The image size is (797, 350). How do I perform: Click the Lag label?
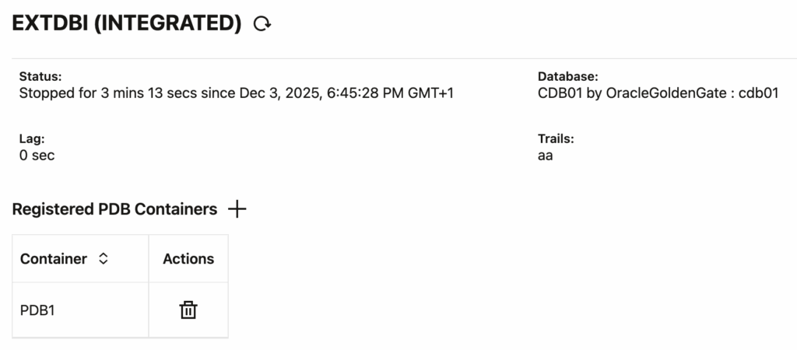point(32,138)
